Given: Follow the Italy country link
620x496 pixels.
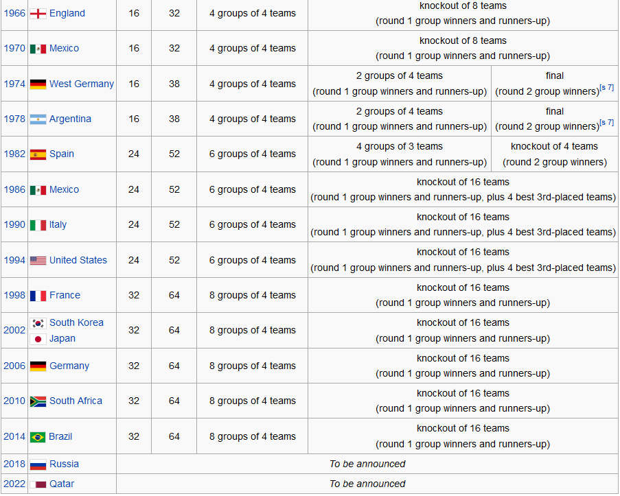Looking at the screenshot, I should point(58,224).
